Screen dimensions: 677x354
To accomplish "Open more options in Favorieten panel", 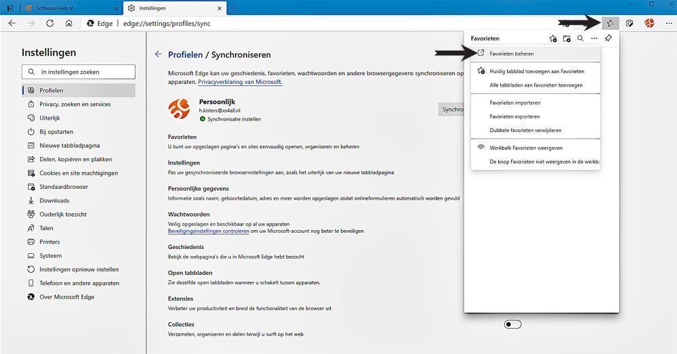I will 594,39.
